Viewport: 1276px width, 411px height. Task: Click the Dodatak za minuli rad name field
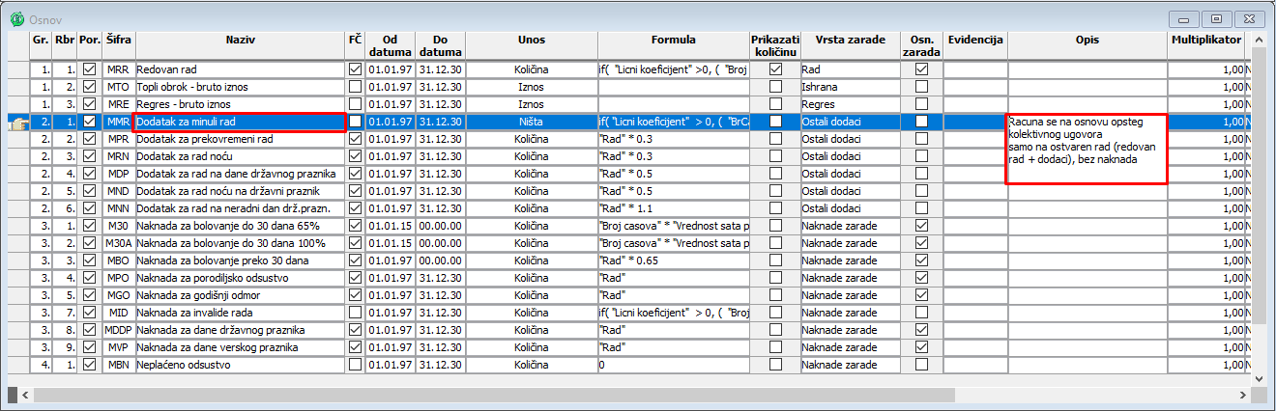click(x=241, y=122)
